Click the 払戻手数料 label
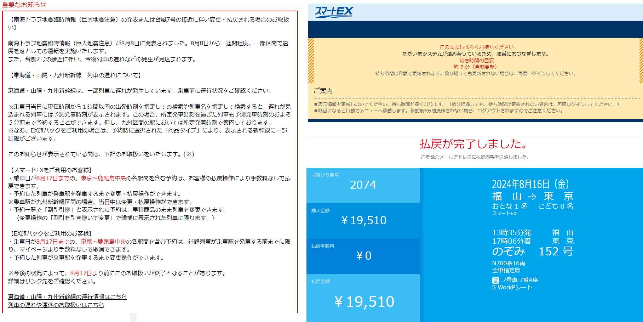 [x=323, y=246]
